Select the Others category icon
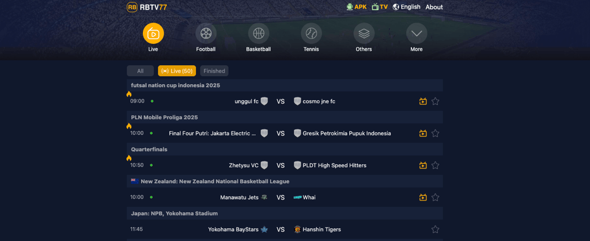Screen dimensions: 590x241 tap(364, 33)
